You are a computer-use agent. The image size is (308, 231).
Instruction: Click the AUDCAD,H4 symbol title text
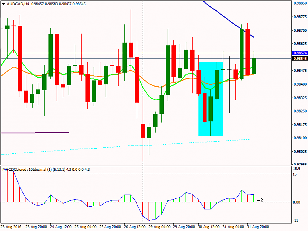point(18,4)
